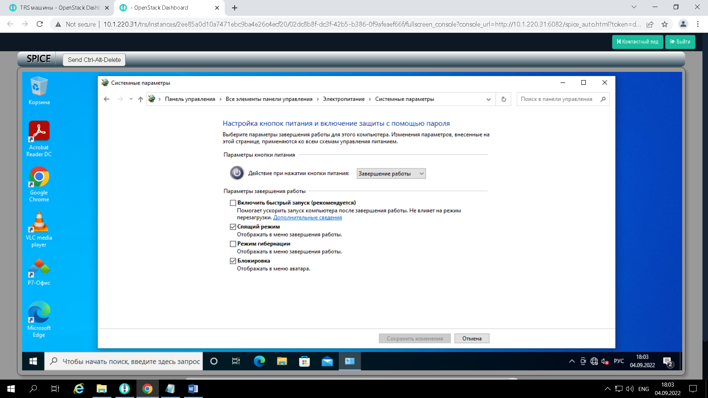Open Microsoft Store from remote taskbar
The height and width of the screenshot is (398, 708).
tap(304, 362)
